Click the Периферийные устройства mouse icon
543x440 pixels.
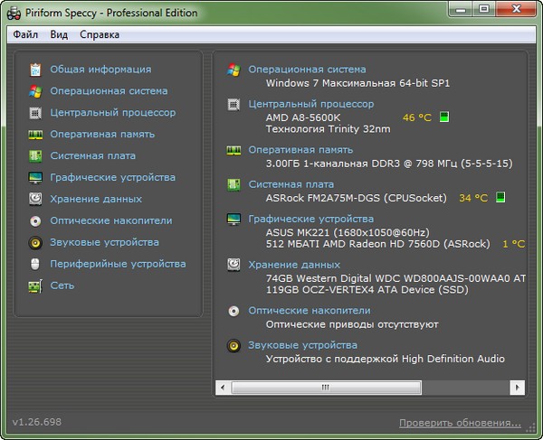click(35, 264)
